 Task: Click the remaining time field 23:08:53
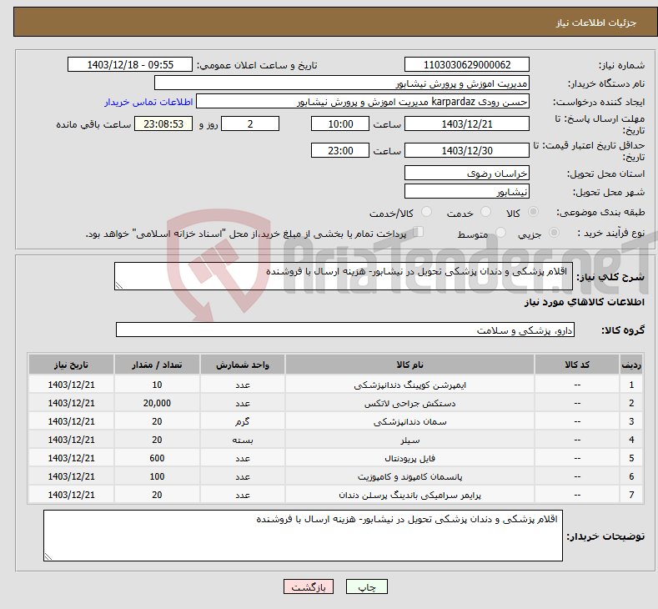(163, 123)
